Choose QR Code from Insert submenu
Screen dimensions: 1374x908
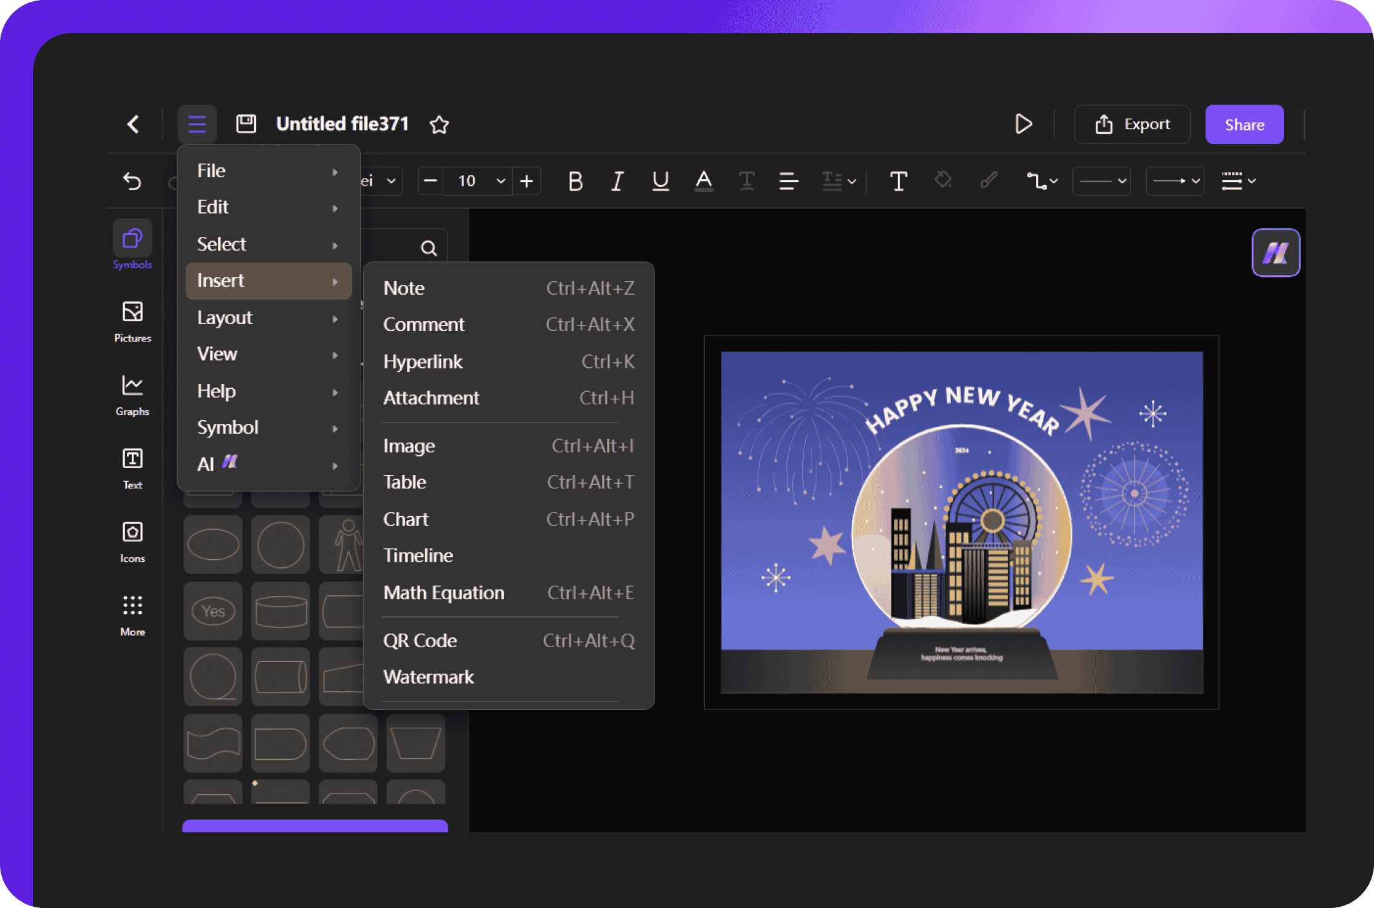[x=420, y=641]
